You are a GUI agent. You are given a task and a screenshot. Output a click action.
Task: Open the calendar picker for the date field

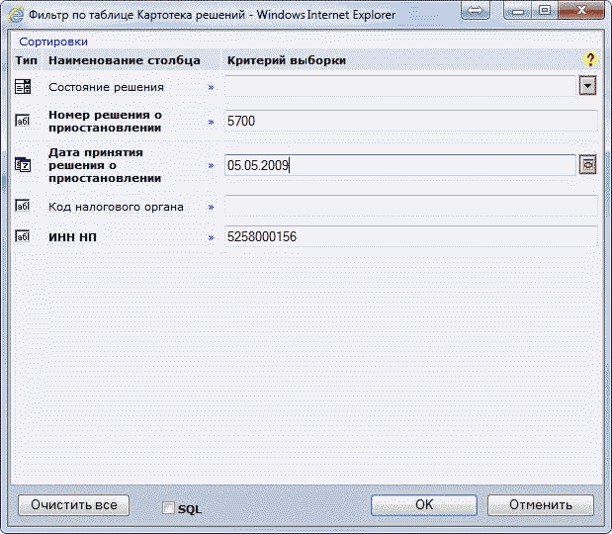tap(587, 165)
